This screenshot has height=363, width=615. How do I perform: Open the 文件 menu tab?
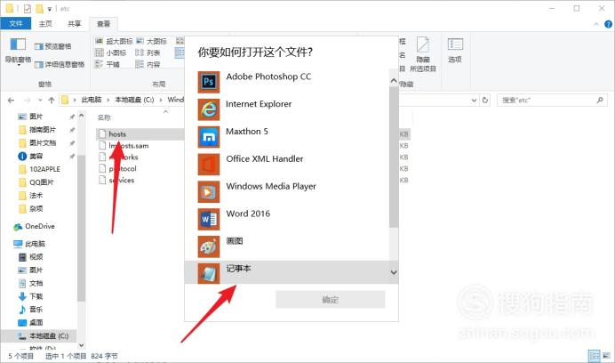(x=16, y=23)
